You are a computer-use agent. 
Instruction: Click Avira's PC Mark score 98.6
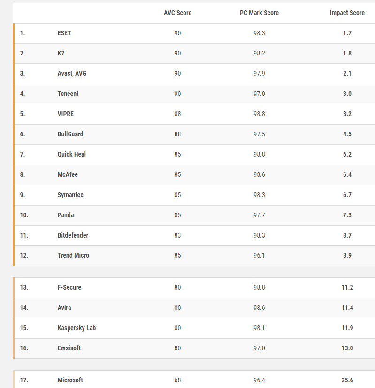[x=259, y=308]
